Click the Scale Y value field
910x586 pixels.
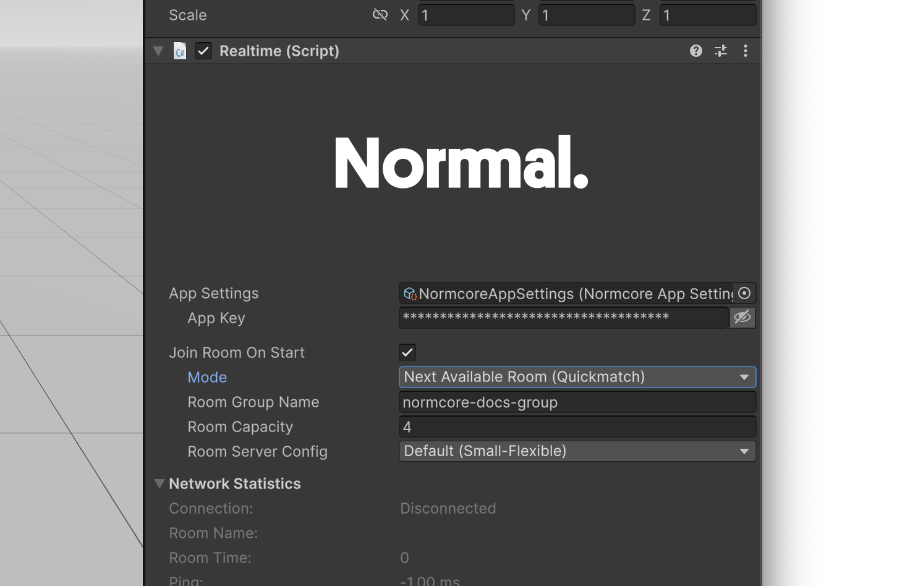click(x=587, y=15)
